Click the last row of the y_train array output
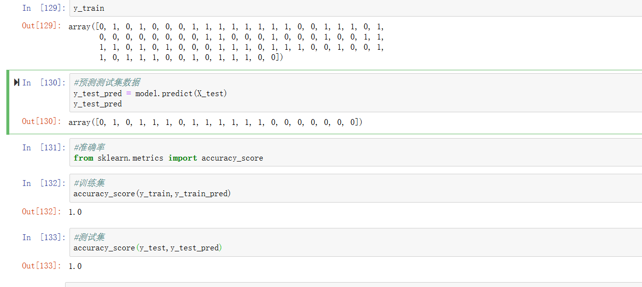The image size is (642, 287). [x=191, y=58]
